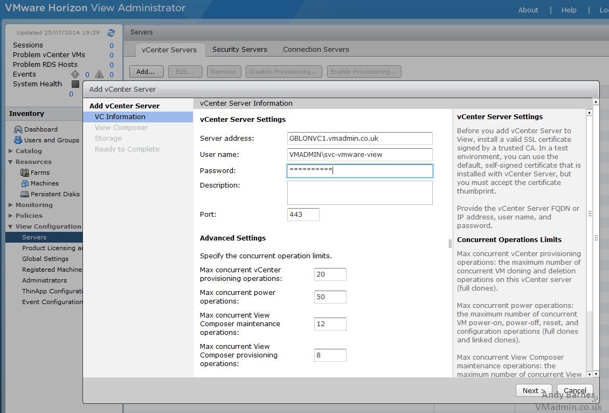Cancel the Add vCenter Server dialog
The image size is (609, 413).
[575, 390]
